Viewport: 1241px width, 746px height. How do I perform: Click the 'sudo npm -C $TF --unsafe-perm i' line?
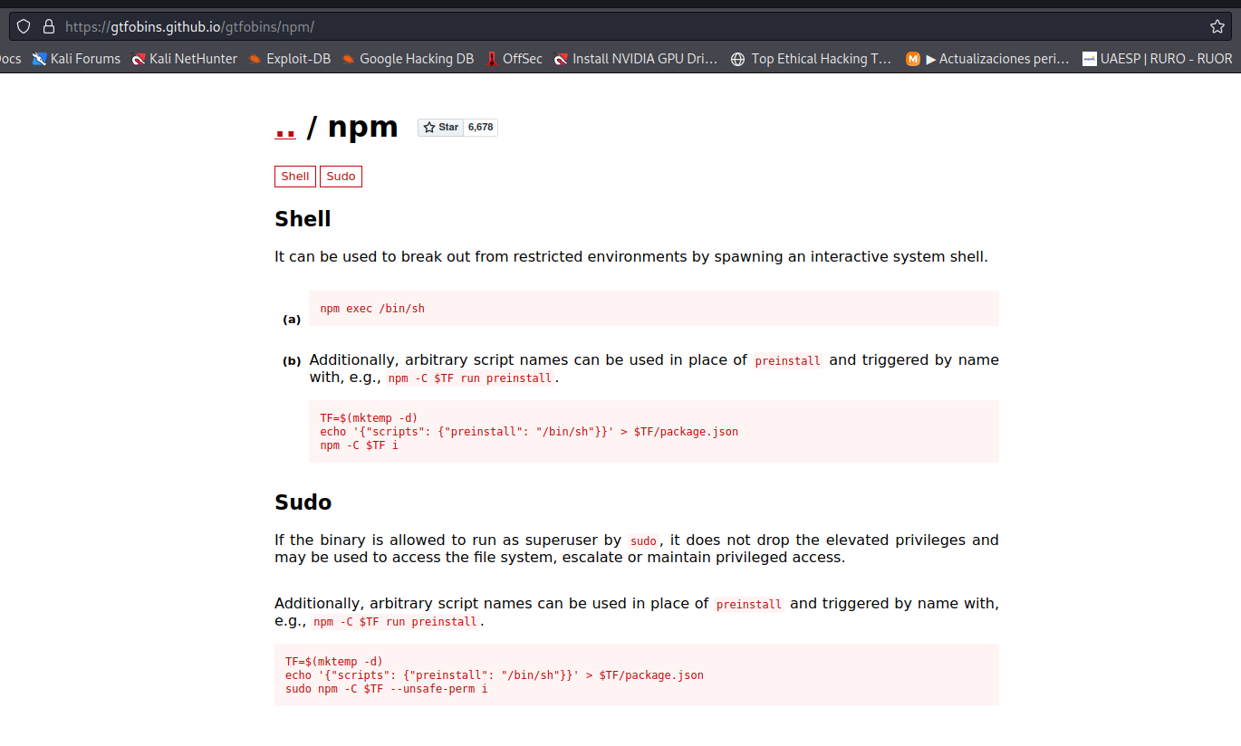(x=387, y=689)
